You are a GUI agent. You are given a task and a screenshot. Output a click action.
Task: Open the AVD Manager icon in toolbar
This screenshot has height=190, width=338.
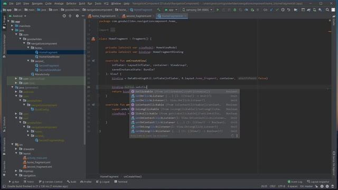(314, 10)
